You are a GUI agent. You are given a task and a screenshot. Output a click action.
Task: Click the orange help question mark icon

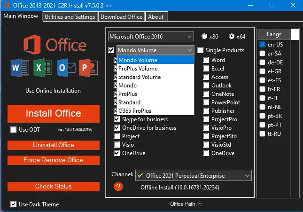118,187
